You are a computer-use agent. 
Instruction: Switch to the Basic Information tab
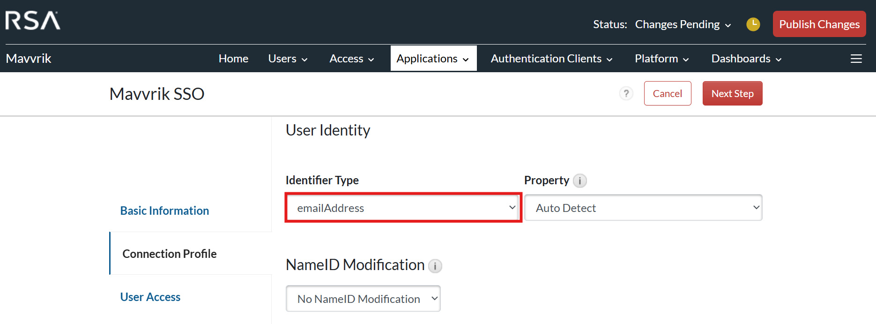(164, 211)
